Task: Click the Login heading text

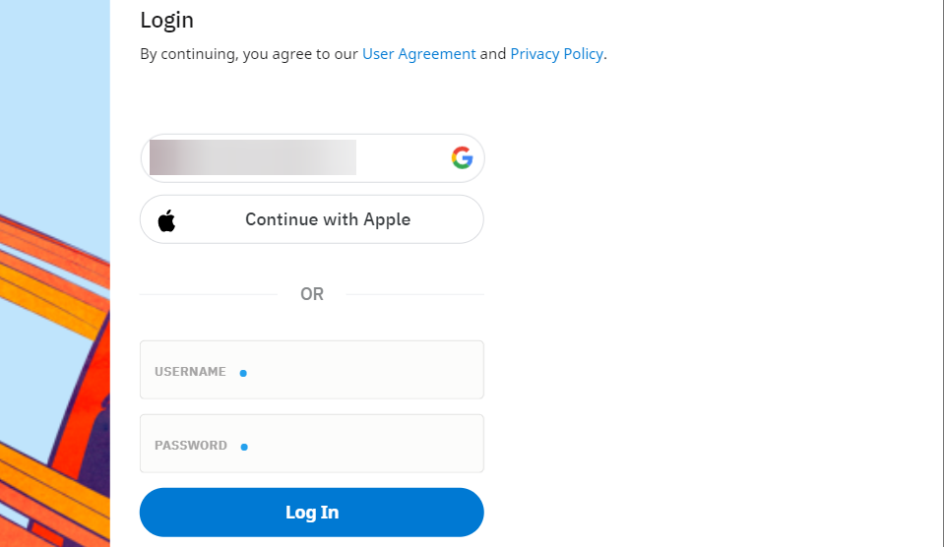Action: coord(167,20)
